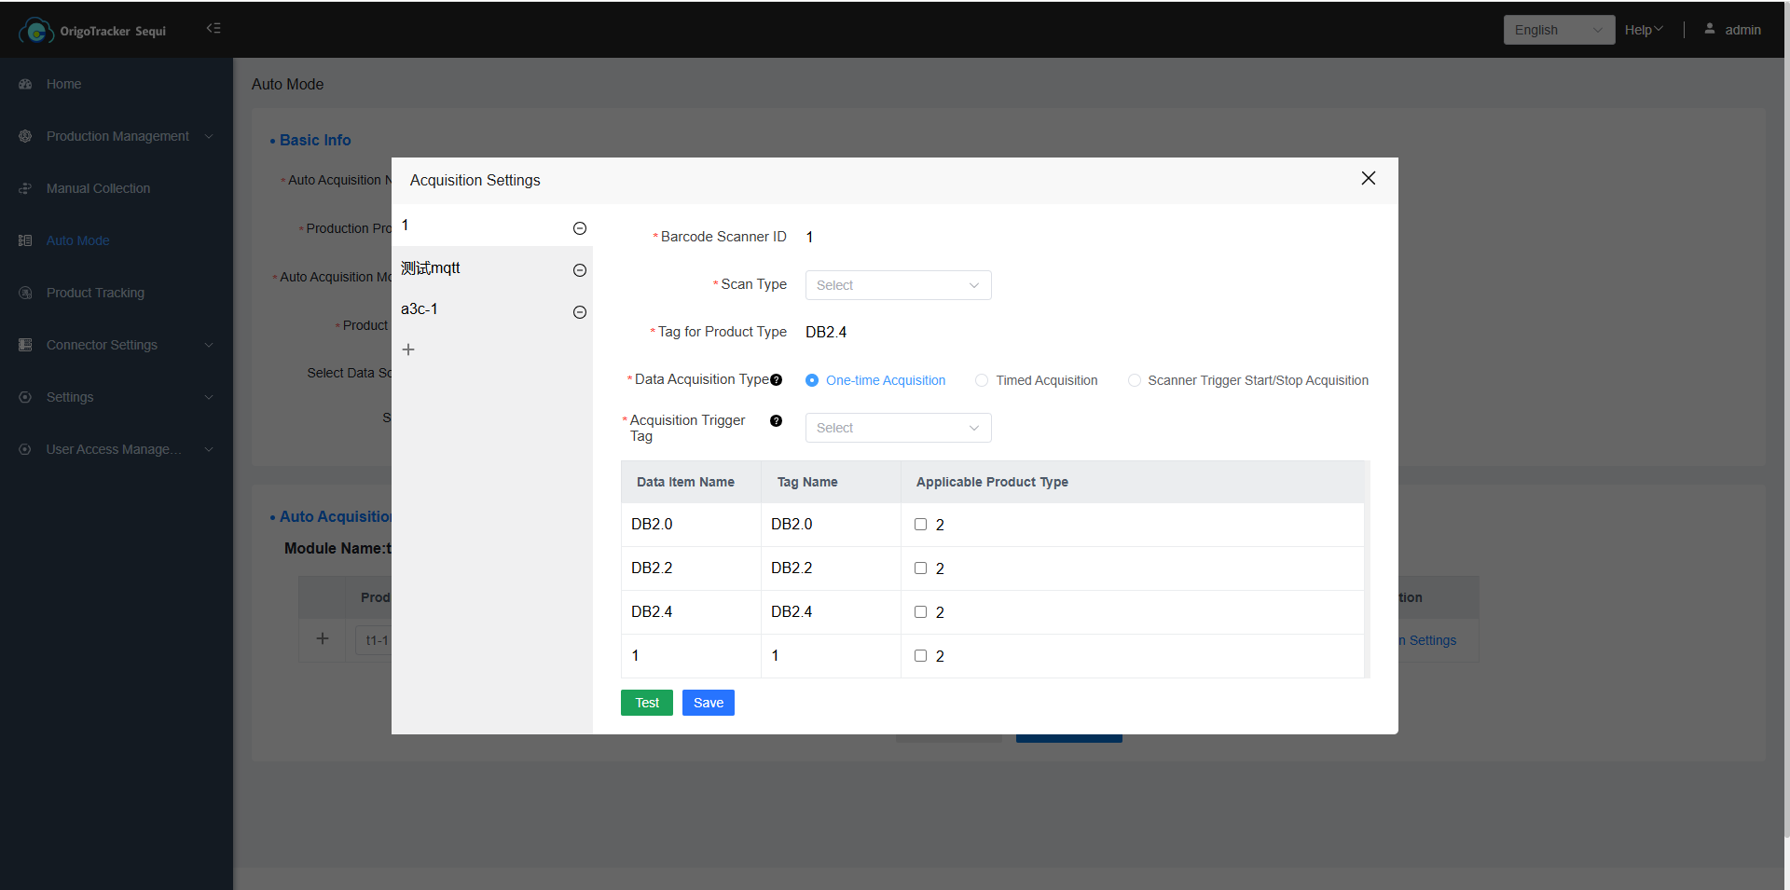Open the admin user menu

(x=1733, y=30)
